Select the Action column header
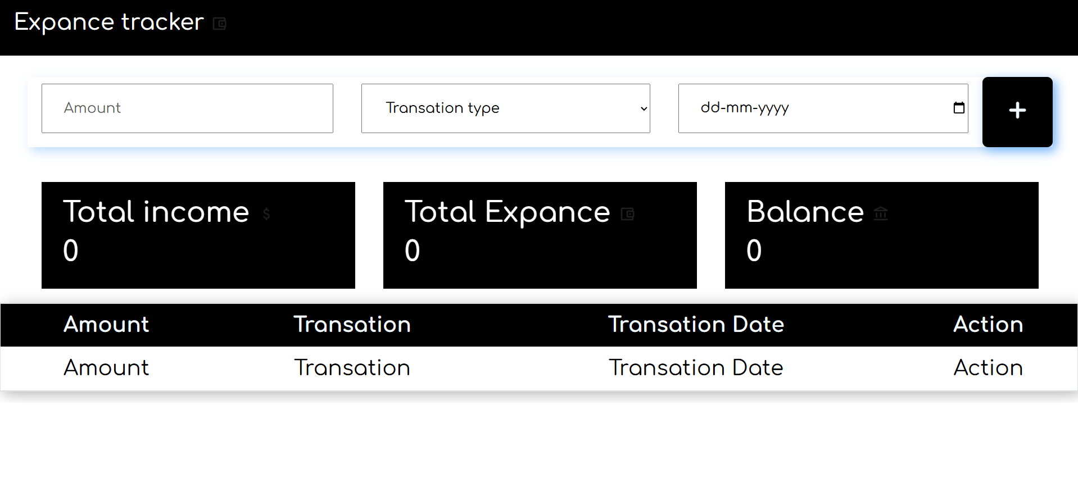This screenshot has height=501, width=1078. [988, 325]
